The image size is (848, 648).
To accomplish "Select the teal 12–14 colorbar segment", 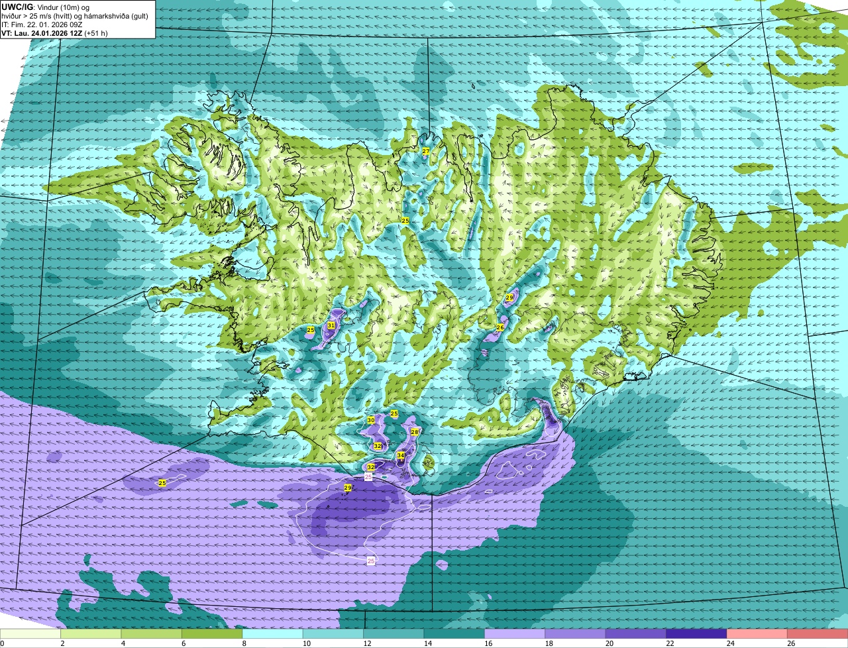I will click(x=394, y=634).
